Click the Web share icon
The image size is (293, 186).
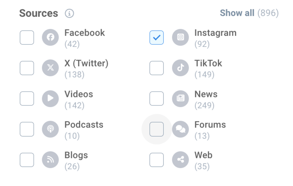[x=181, y=160]
